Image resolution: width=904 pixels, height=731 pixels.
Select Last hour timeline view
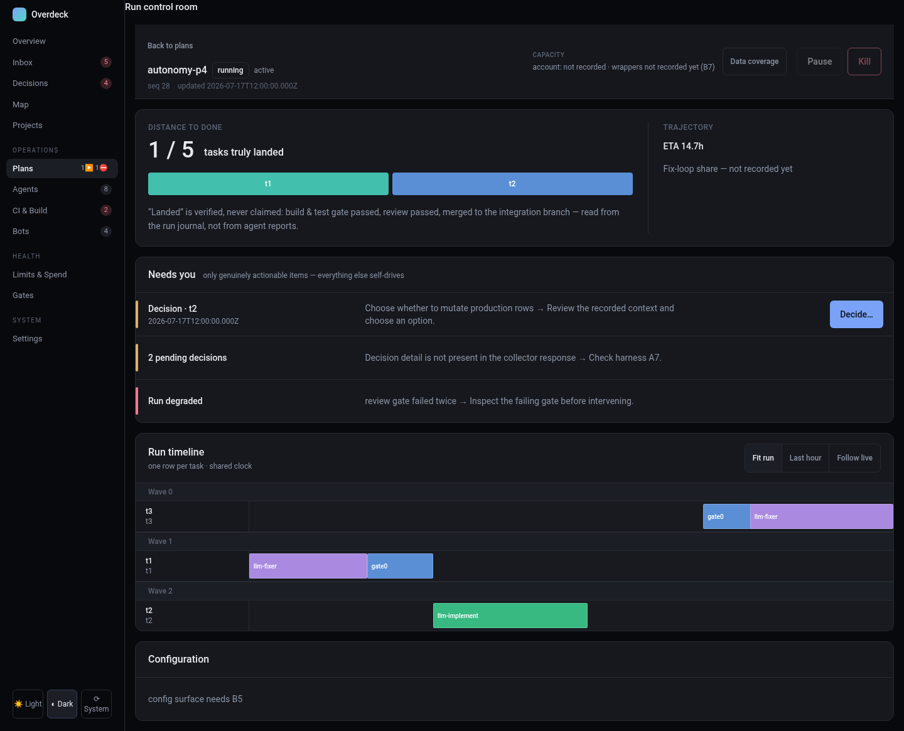point(805,458)
